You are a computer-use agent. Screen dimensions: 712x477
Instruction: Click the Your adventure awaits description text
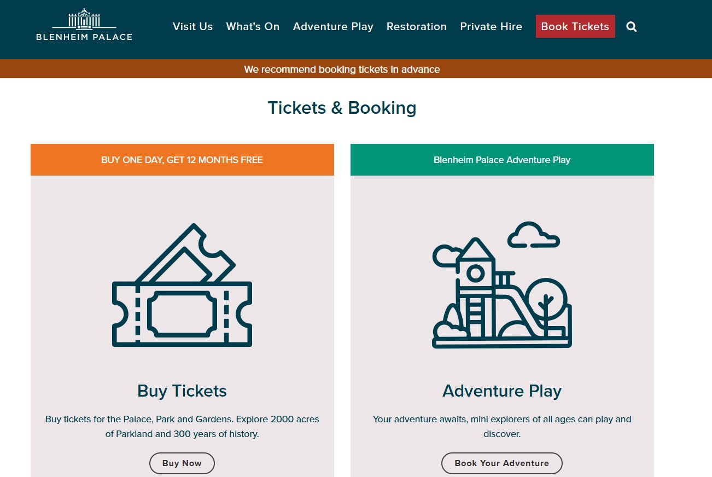click(x=502, y=427)
